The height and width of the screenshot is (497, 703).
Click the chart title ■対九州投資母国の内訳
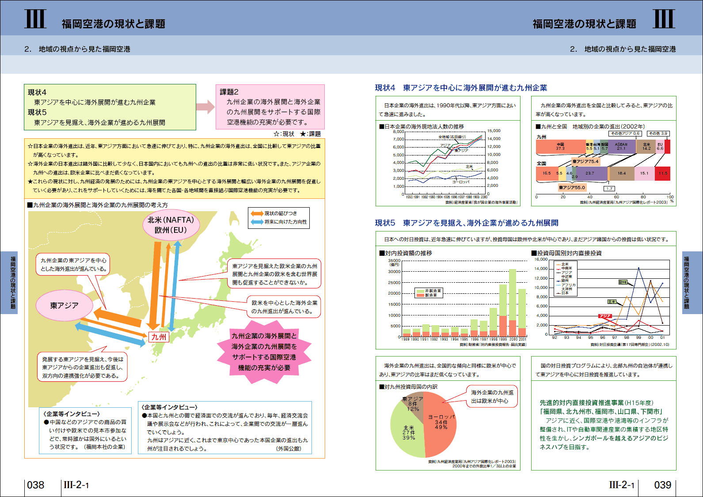click(x=408, y=387)
